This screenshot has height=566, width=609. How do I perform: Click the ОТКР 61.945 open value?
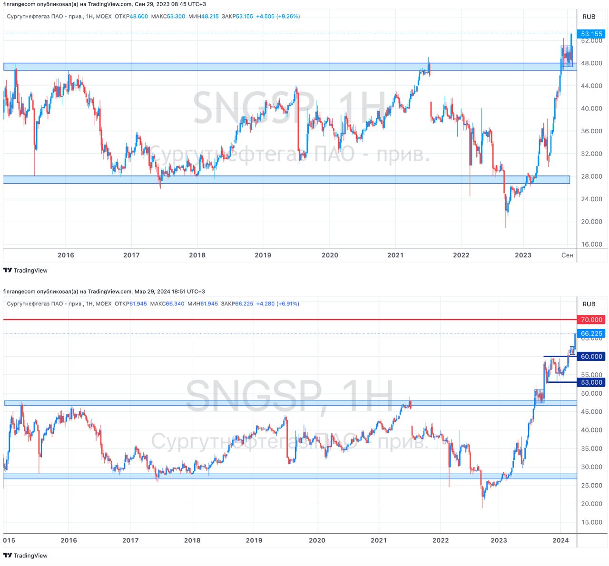131,303
